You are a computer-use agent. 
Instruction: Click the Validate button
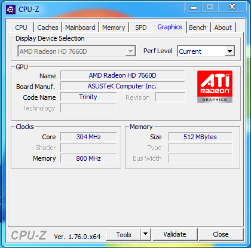(175, 234)
